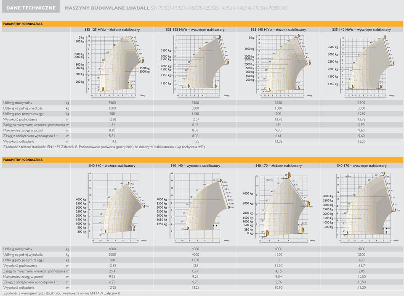
Task: Click 'Wysokość odkładania' label in lower table
Action: tap(19, 288)
